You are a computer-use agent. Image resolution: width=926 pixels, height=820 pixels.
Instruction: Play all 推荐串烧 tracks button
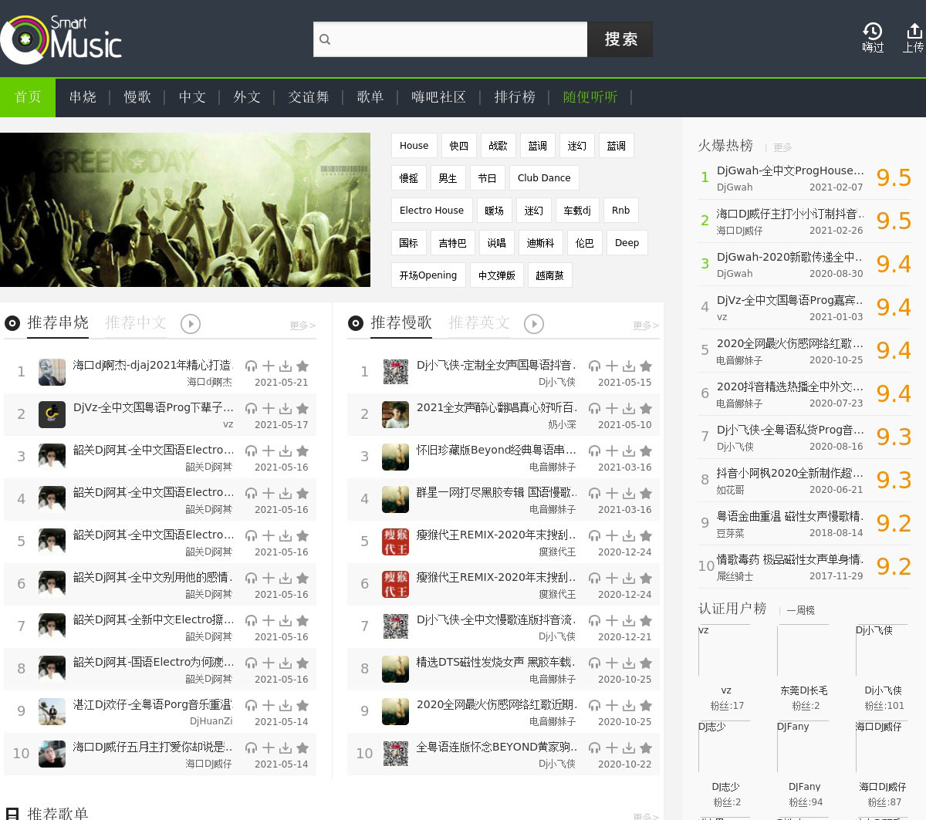[x=191, y=324]
